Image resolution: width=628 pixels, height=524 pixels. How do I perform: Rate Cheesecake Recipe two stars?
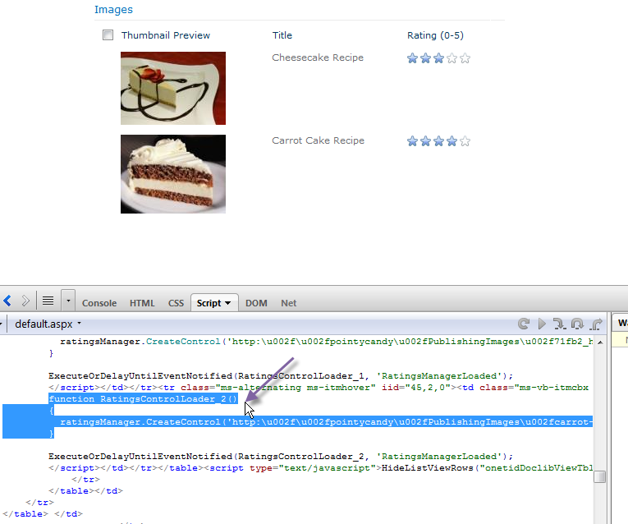point(425,58)
